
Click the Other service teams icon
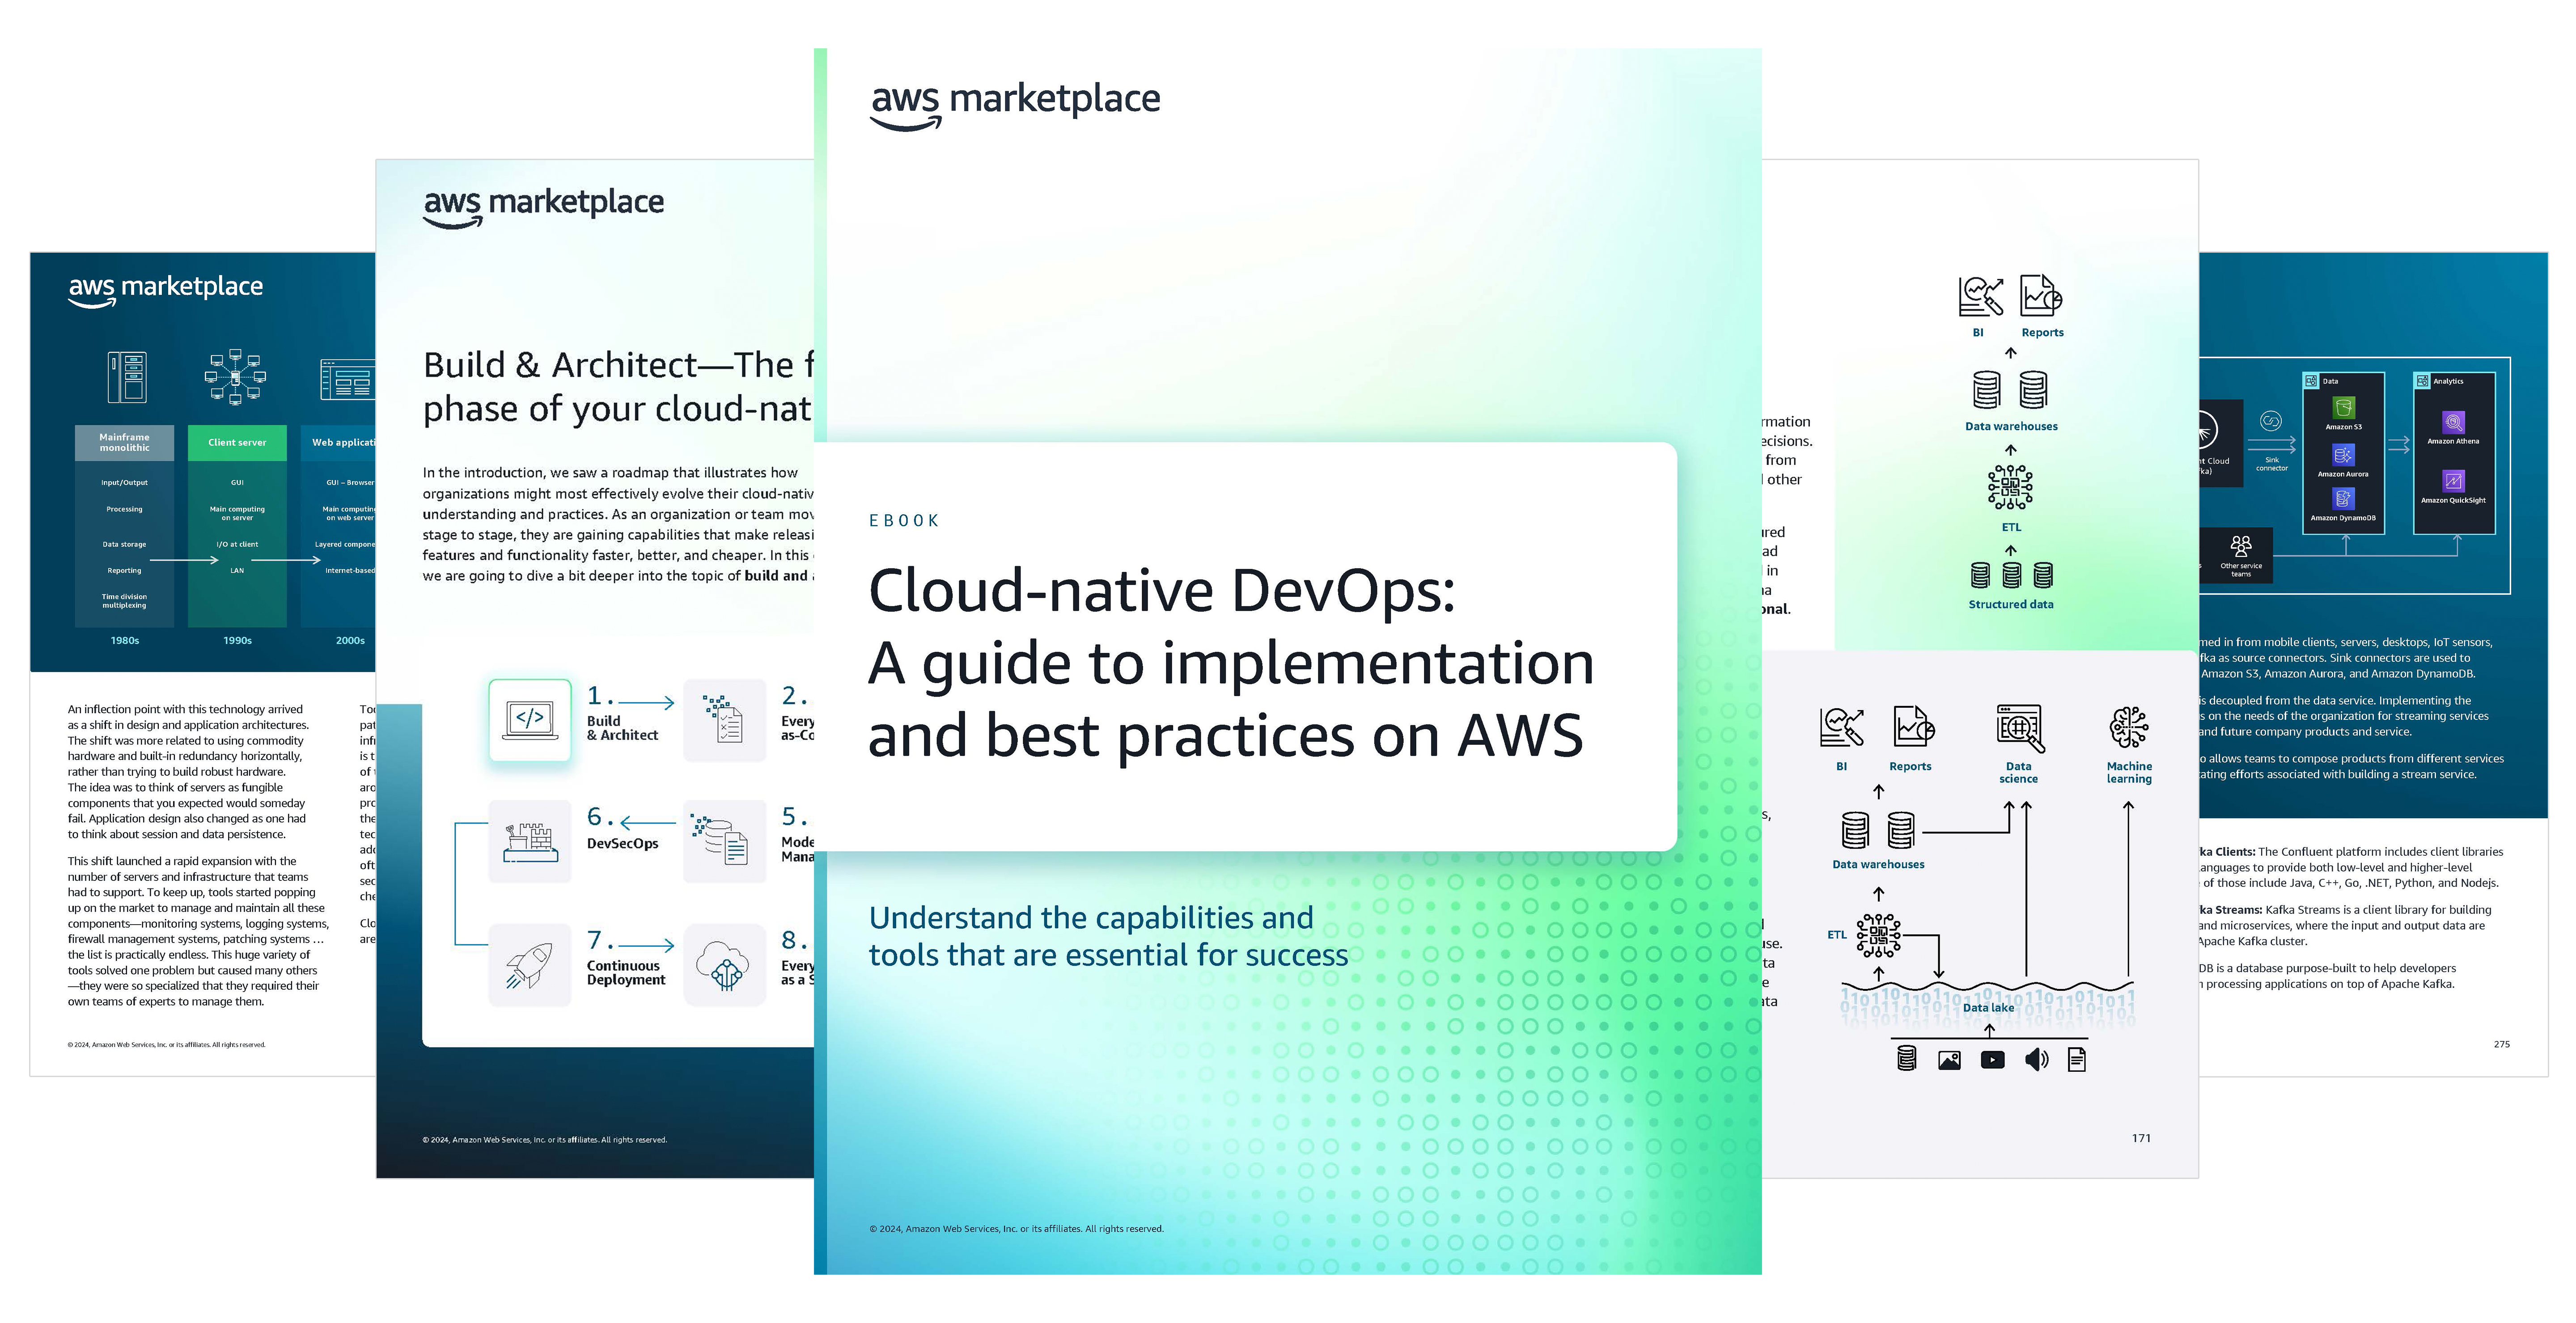coord(2241,546)
